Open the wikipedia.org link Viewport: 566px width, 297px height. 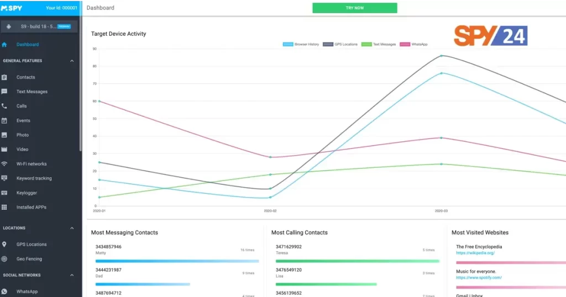[x=475, y=253]
